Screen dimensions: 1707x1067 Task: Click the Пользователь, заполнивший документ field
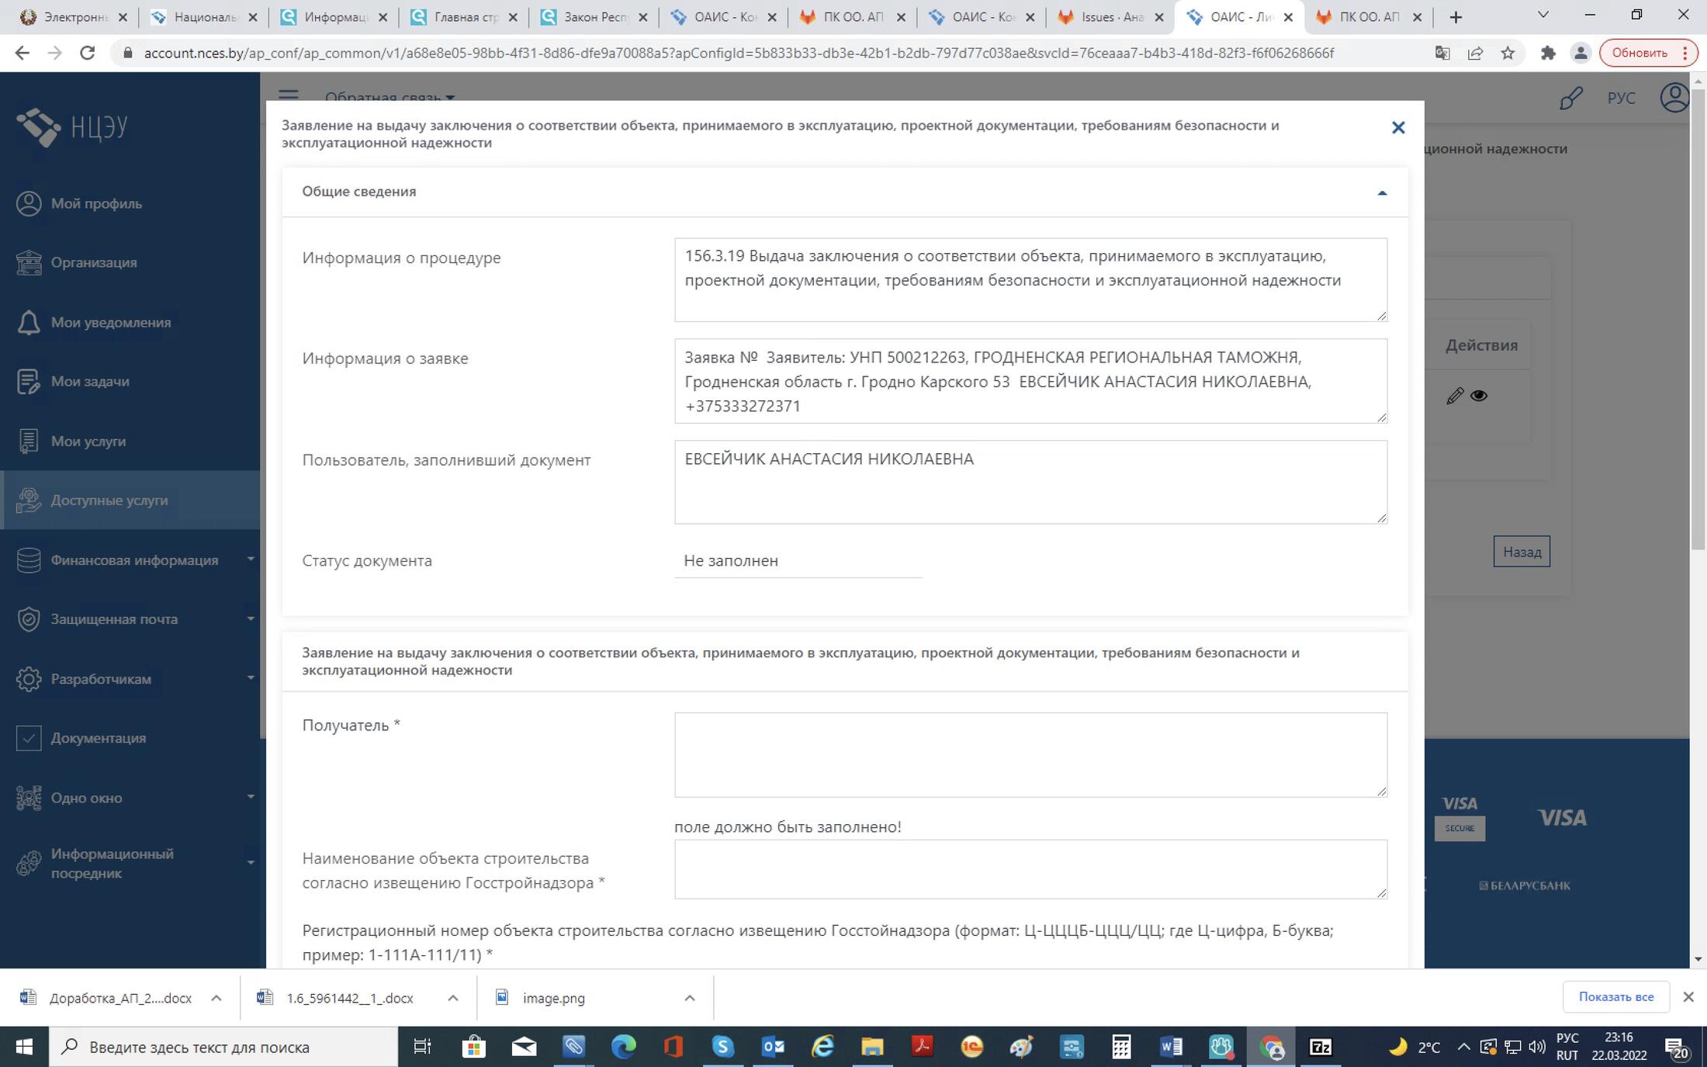pyautogui.click(x=1030, y=482)
